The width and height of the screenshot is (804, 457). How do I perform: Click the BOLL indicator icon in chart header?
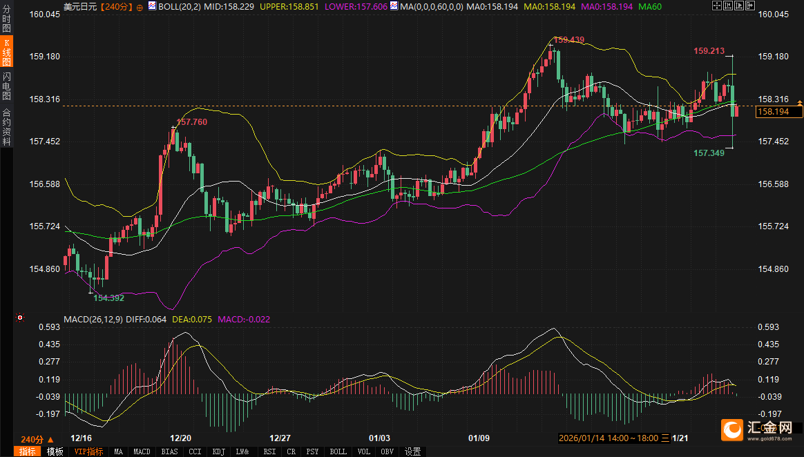tap(153, 6)
